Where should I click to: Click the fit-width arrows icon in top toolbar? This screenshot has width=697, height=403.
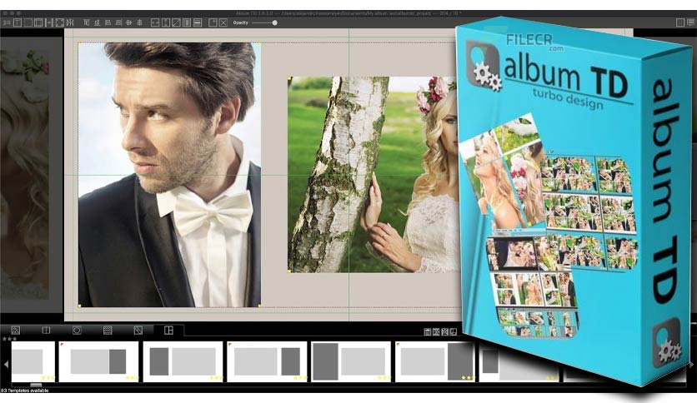coord(49,22)
